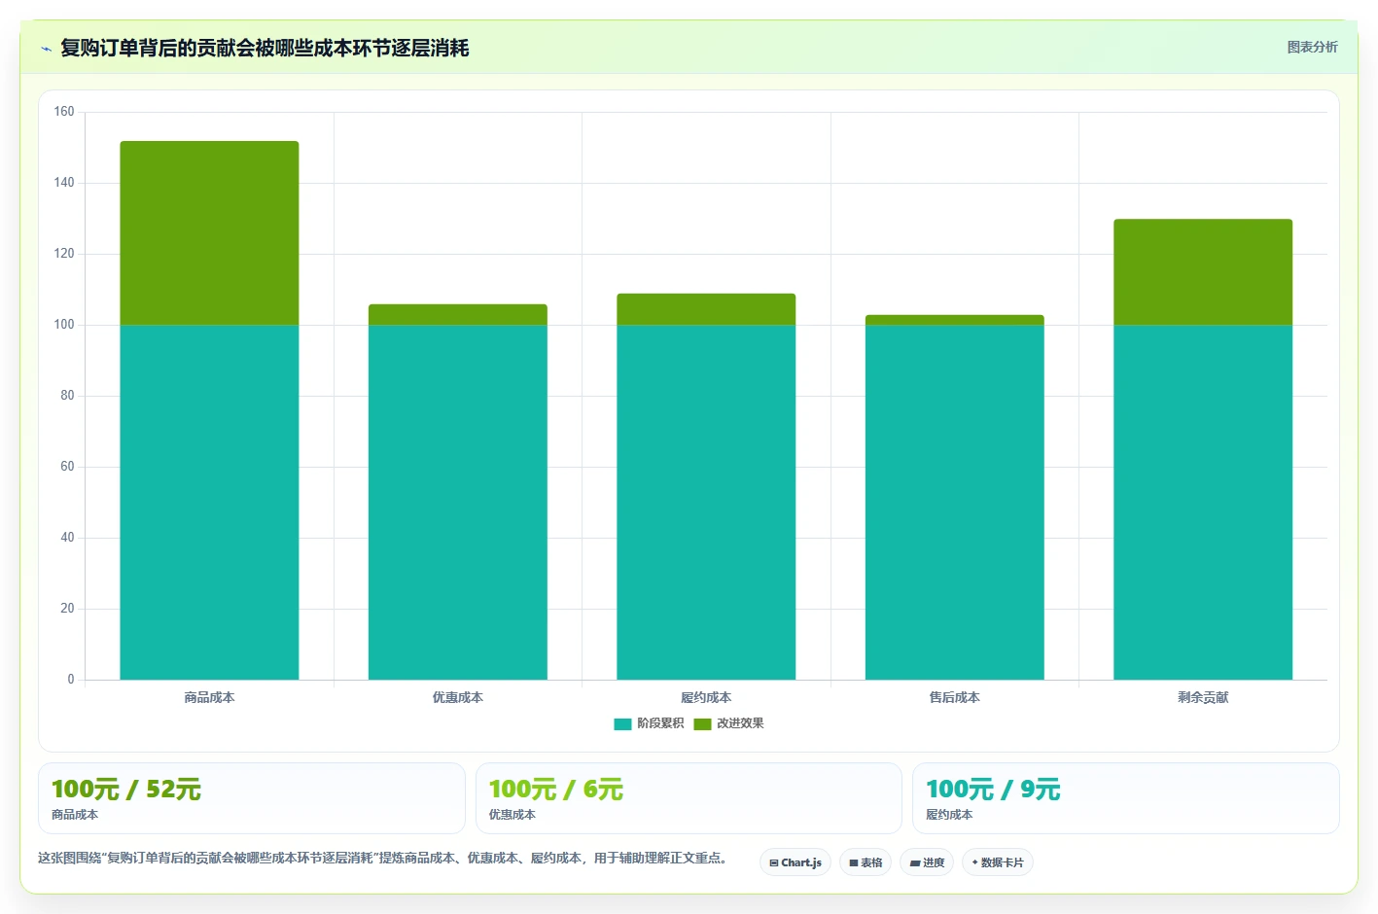This screenshot has height=914, width=1378.
Task: Open the 100元 / 9元 履约成本 card
Action: coord(1126,798)
